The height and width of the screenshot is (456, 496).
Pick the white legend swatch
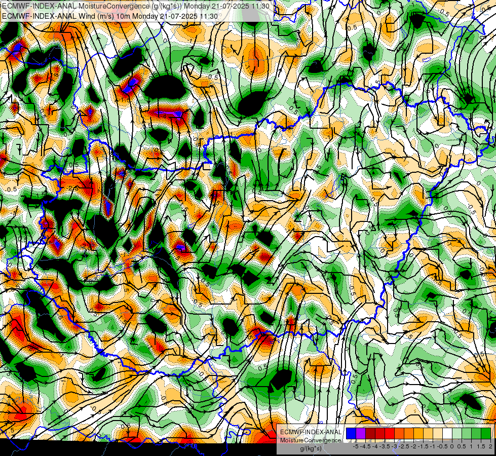point(447,433)
